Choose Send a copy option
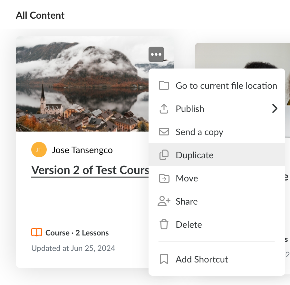The height and width of the screenshot is (285, 290). pos(199,132)
